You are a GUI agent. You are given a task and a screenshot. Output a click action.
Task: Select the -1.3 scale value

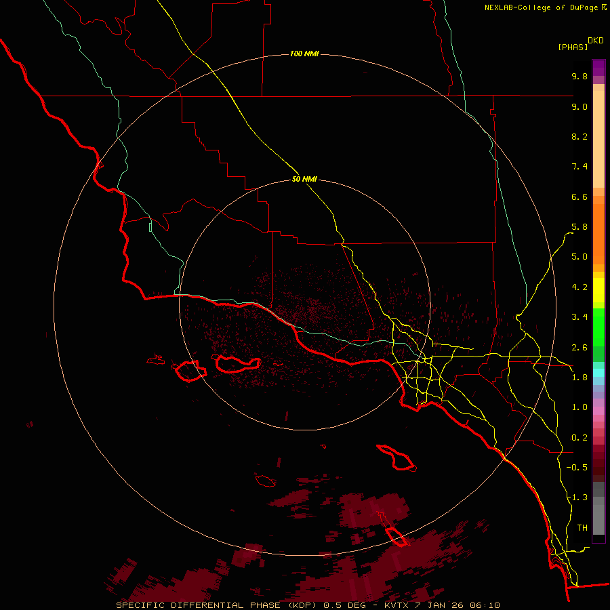pyautogui.click(x=577, y=497)
